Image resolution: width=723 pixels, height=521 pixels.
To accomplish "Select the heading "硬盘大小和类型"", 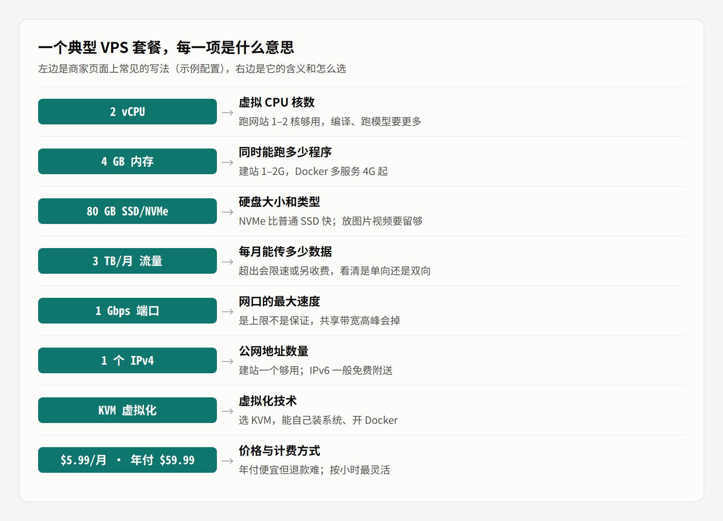I will point(279,202).
